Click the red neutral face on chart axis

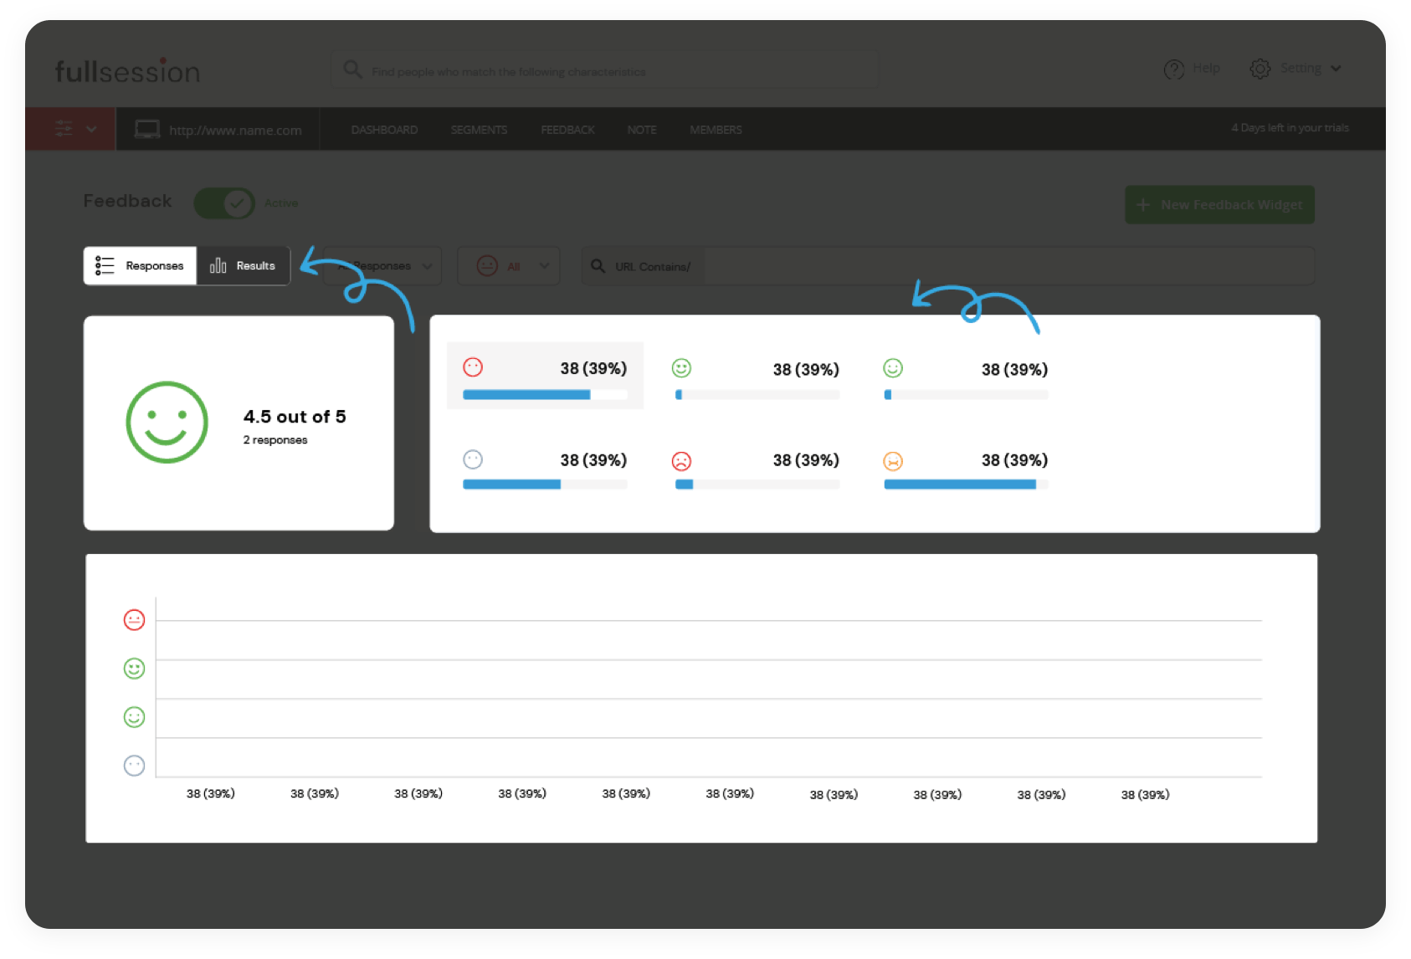(134, 620)
